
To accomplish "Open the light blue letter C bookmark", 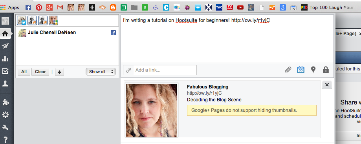I will (x=166, y=7).
